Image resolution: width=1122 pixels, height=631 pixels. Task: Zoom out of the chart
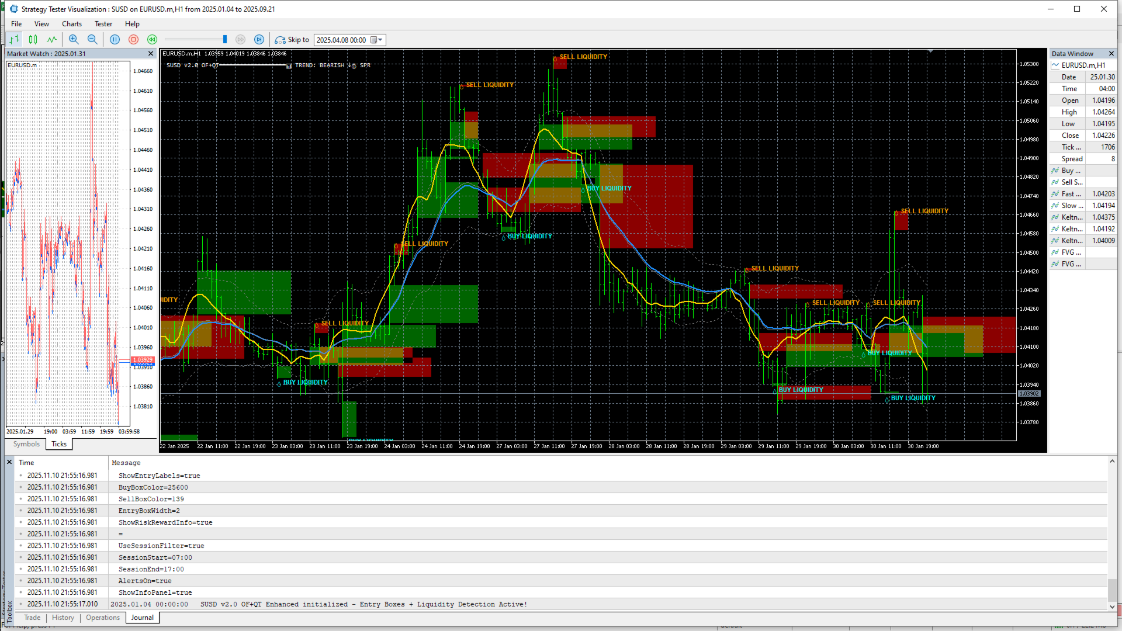92,40
